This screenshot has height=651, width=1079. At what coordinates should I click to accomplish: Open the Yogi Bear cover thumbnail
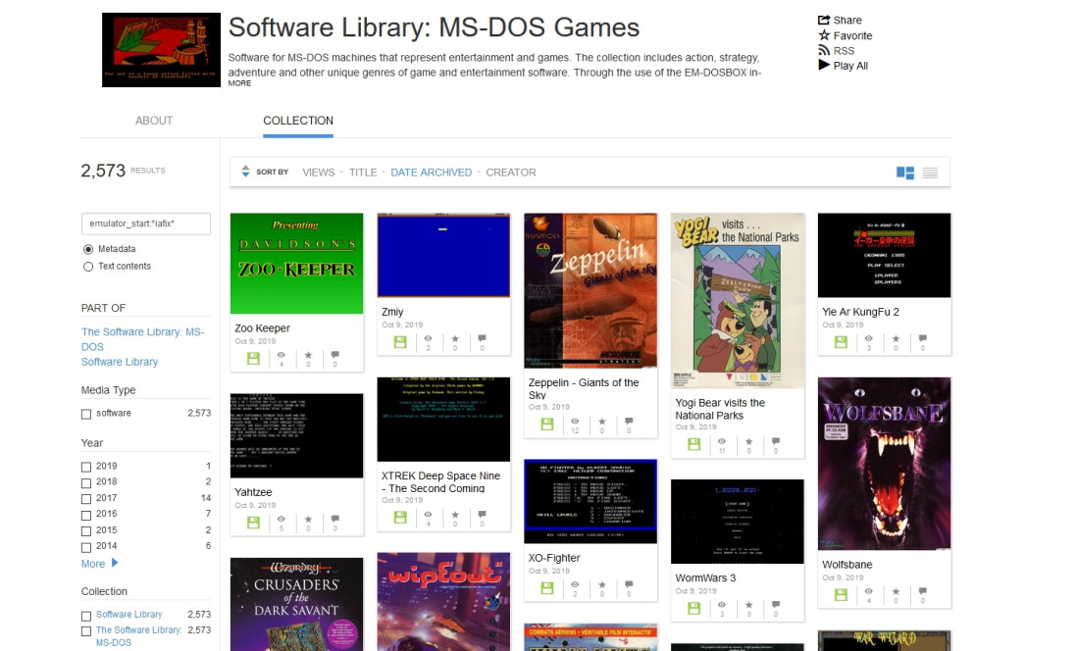(737, 300)
